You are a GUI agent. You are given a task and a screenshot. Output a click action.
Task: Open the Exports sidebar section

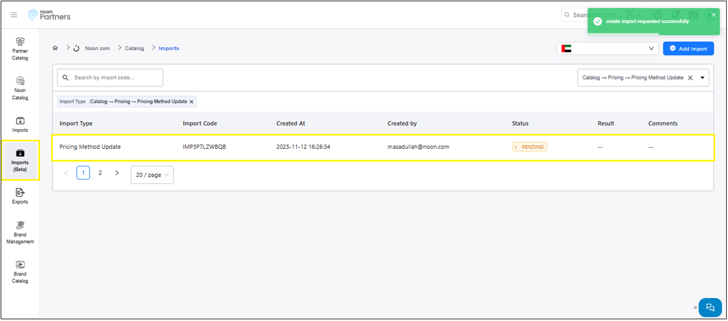pyautogui.click(x=20, y=196)
